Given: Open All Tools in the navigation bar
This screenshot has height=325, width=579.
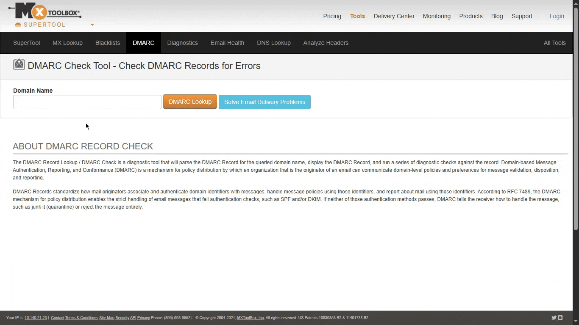Looking at the screenshot, I should (554, 43).
